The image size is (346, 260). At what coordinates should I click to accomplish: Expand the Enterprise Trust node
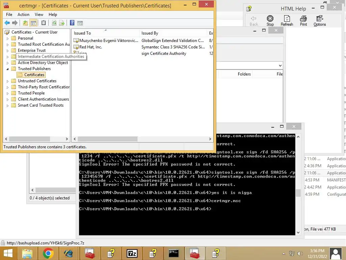pyautogui.click(x=7, y=51)
